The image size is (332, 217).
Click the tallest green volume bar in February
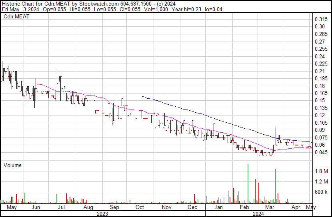pos(248,183)
